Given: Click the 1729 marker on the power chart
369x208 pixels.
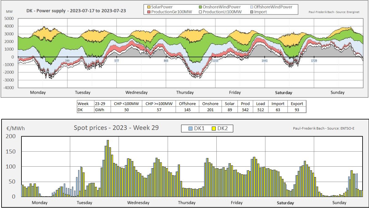Looking at the screenshot, I should pyautogui.click(x=314, y=61).
